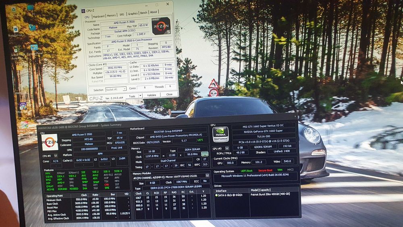This screenshot has width=403, height=227.
Task: Click the memory clock 1197.8 MHz field
Action: [x=152, y=156]
